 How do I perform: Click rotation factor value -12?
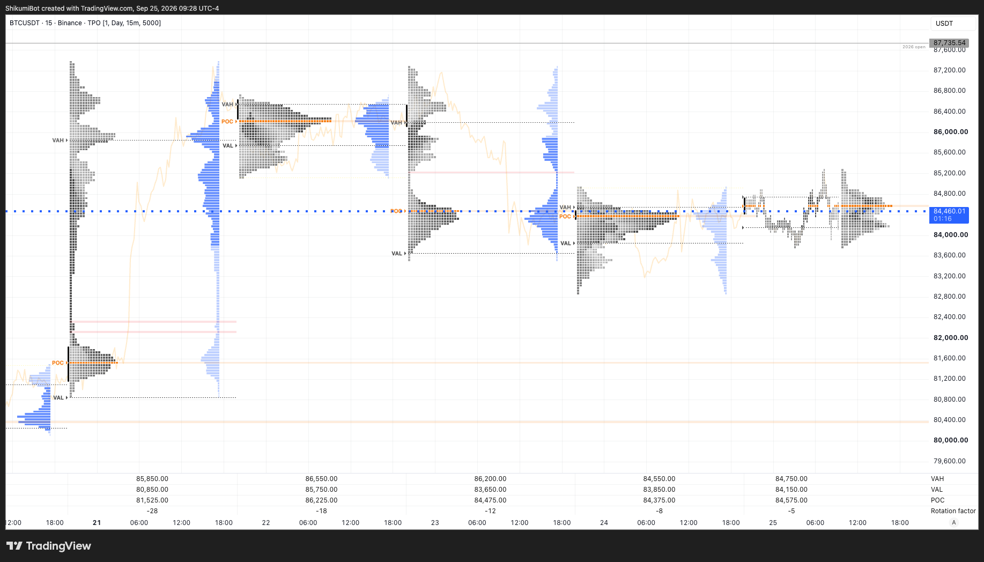pos(490,511)
